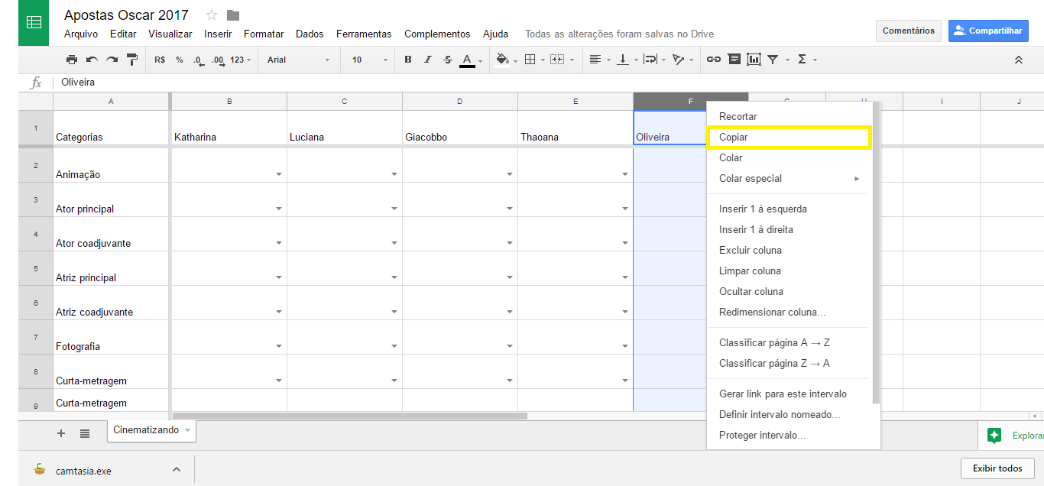Click the filter icon
1044x486 pixels.
(773, 60)
